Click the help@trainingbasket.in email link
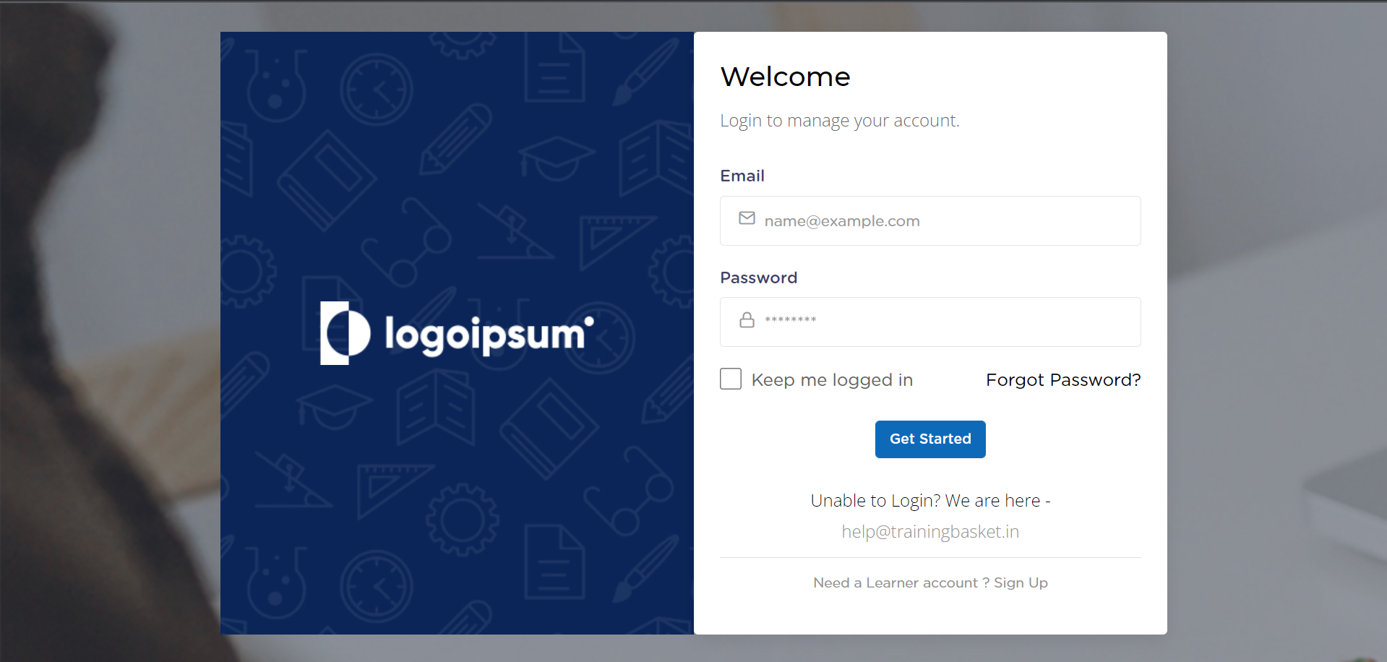This screenshot has height=662, width=1387. tap(930, 532)
